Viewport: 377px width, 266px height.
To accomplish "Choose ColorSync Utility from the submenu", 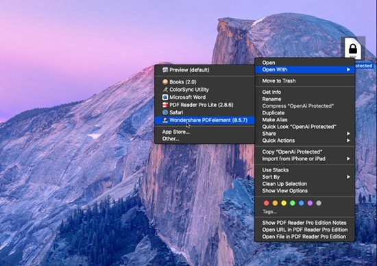I will pos(204,90).
